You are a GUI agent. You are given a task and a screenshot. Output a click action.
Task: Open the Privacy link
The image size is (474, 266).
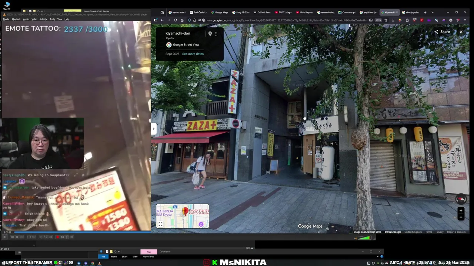tap(440, 232)
